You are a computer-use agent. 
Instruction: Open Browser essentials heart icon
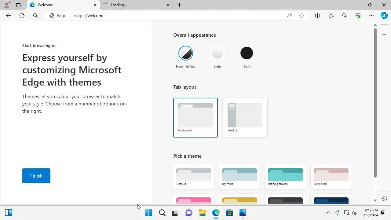[358, 16]
